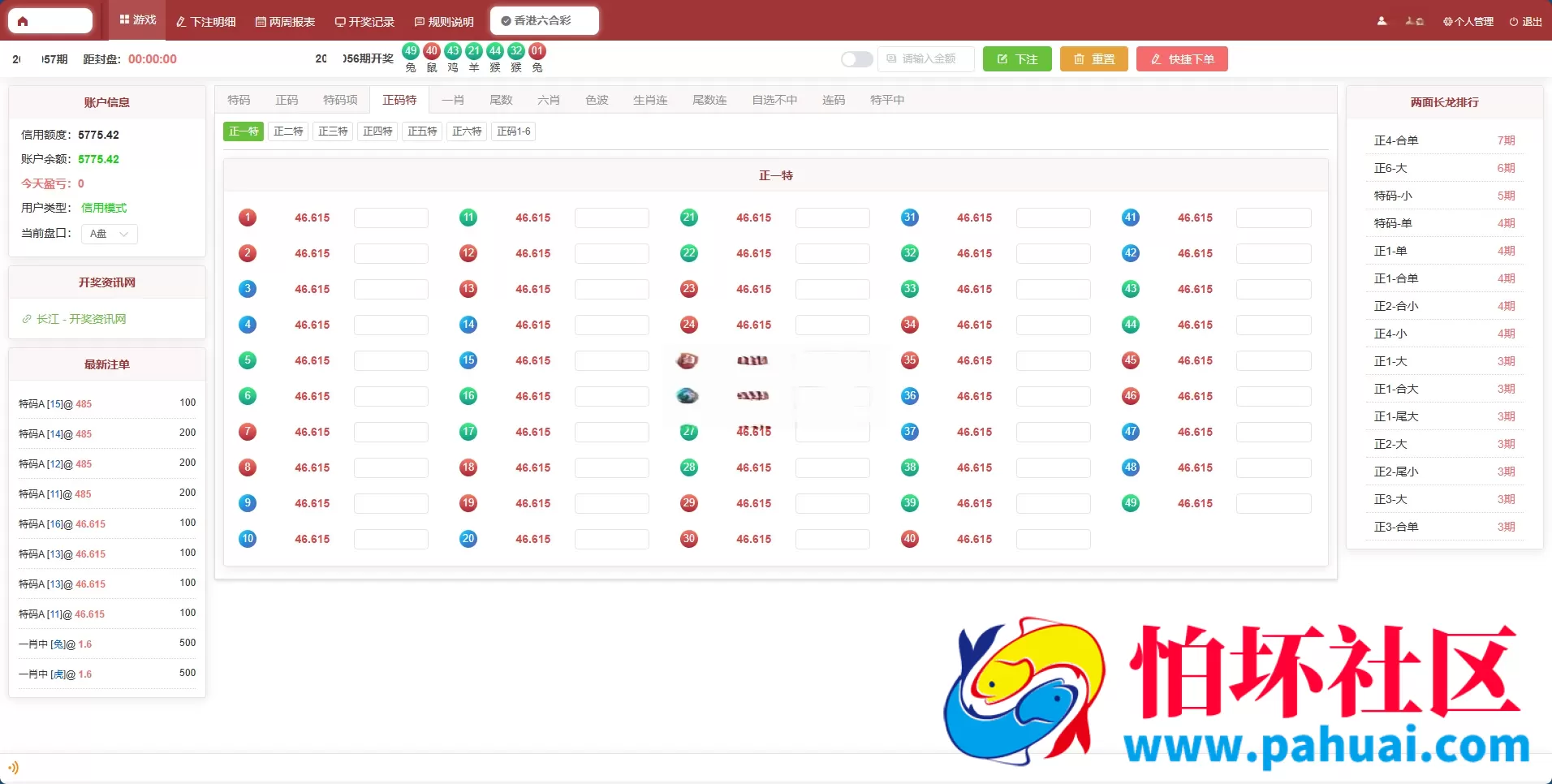This screenshot has width=1552, height=784.
Task: Click the red 快捷下单 button
Action: point(1182,59)
